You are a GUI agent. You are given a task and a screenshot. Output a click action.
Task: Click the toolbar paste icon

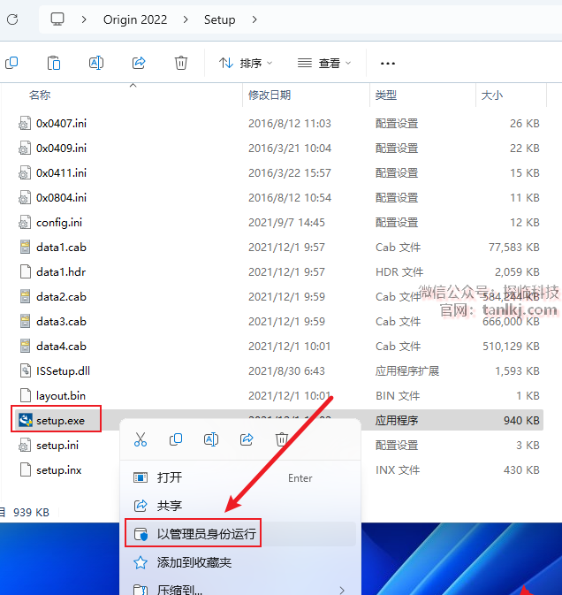click(x=54, y=63)
